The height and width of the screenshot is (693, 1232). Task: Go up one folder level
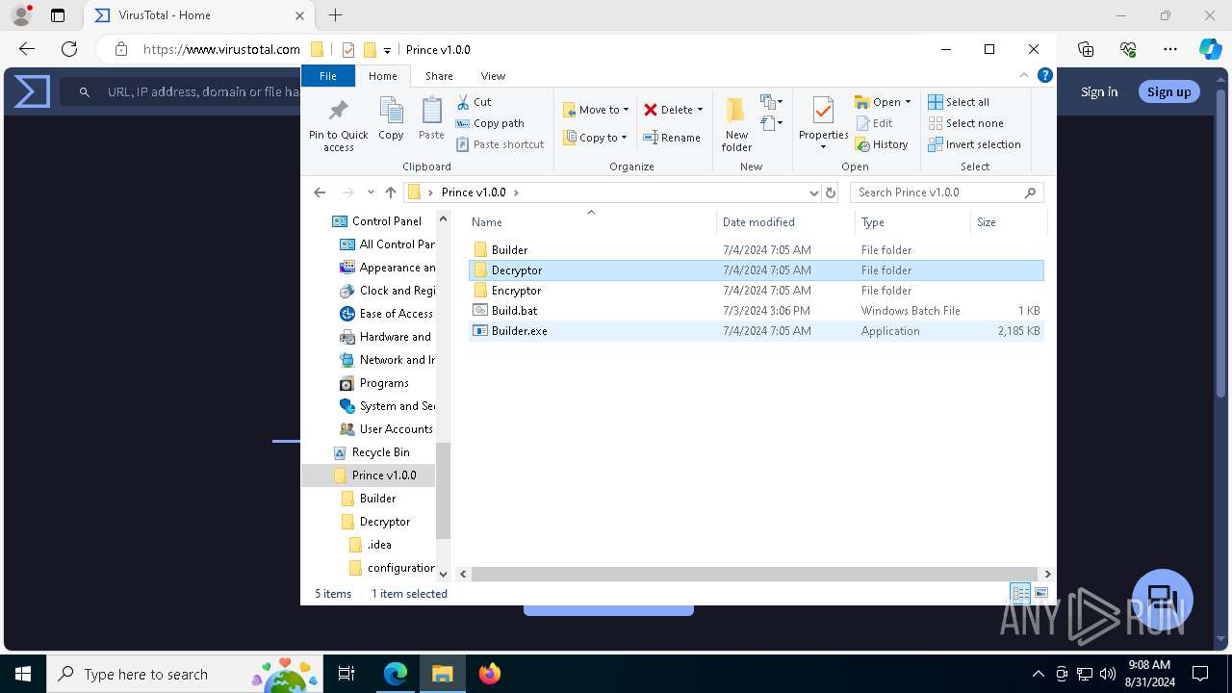(x=390, y=192)
